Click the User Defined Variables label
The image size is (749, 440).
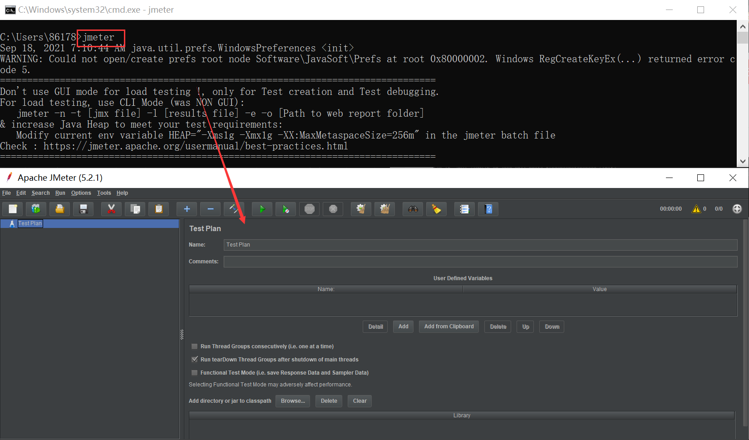[463, 278]
